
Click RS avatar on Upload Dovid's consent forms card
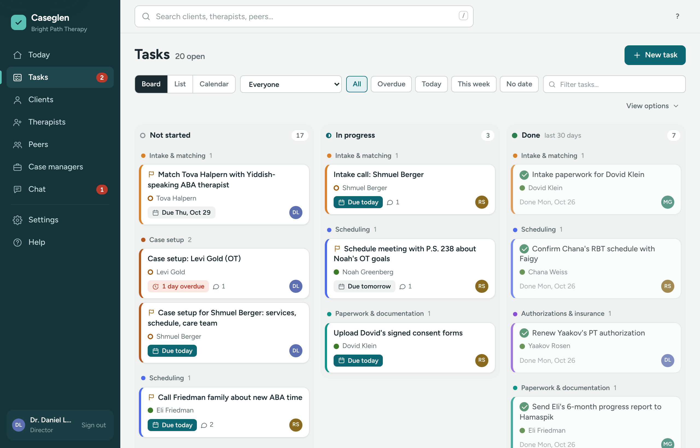(x=482, y=360)
